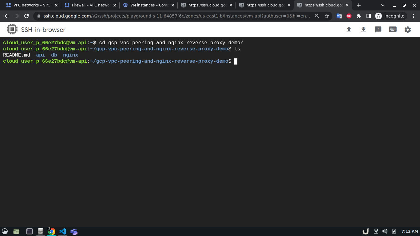This screenshot has height=236, width=420.
Task: Go back using browser back arrow
Action: tap(7, 16)
